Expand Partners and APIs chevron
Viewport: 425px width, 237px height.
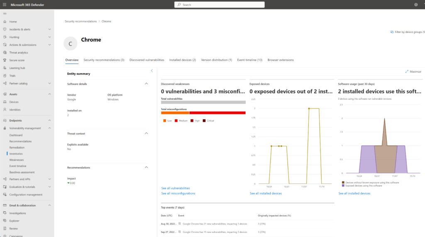pos(49,179)
